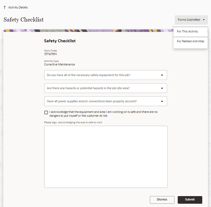Open the power supplies secured question dropdown
The width and height of the screenshot is (211, 207).
click(x=105, y=101)
